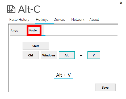The height and width of the screenshot is (99, 126).
Task: Click the plus sign between Alt and V
Action: pyautogui.click(x=81, y=55)
